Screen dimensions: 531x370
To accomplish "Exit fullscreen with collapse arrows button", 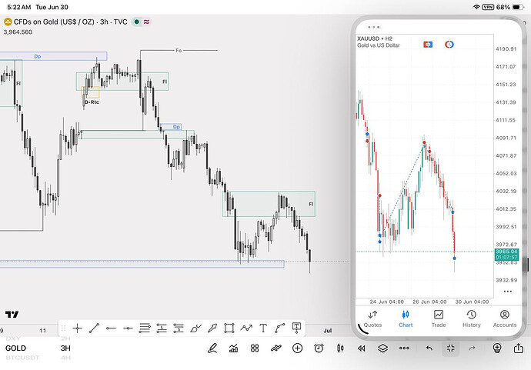I will [x=450, y=348].
